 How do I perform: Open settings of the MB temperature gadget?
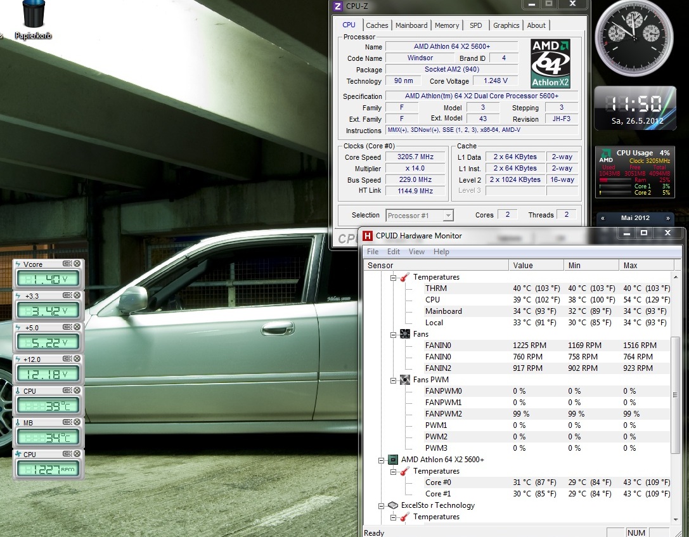tap(67, 423)
